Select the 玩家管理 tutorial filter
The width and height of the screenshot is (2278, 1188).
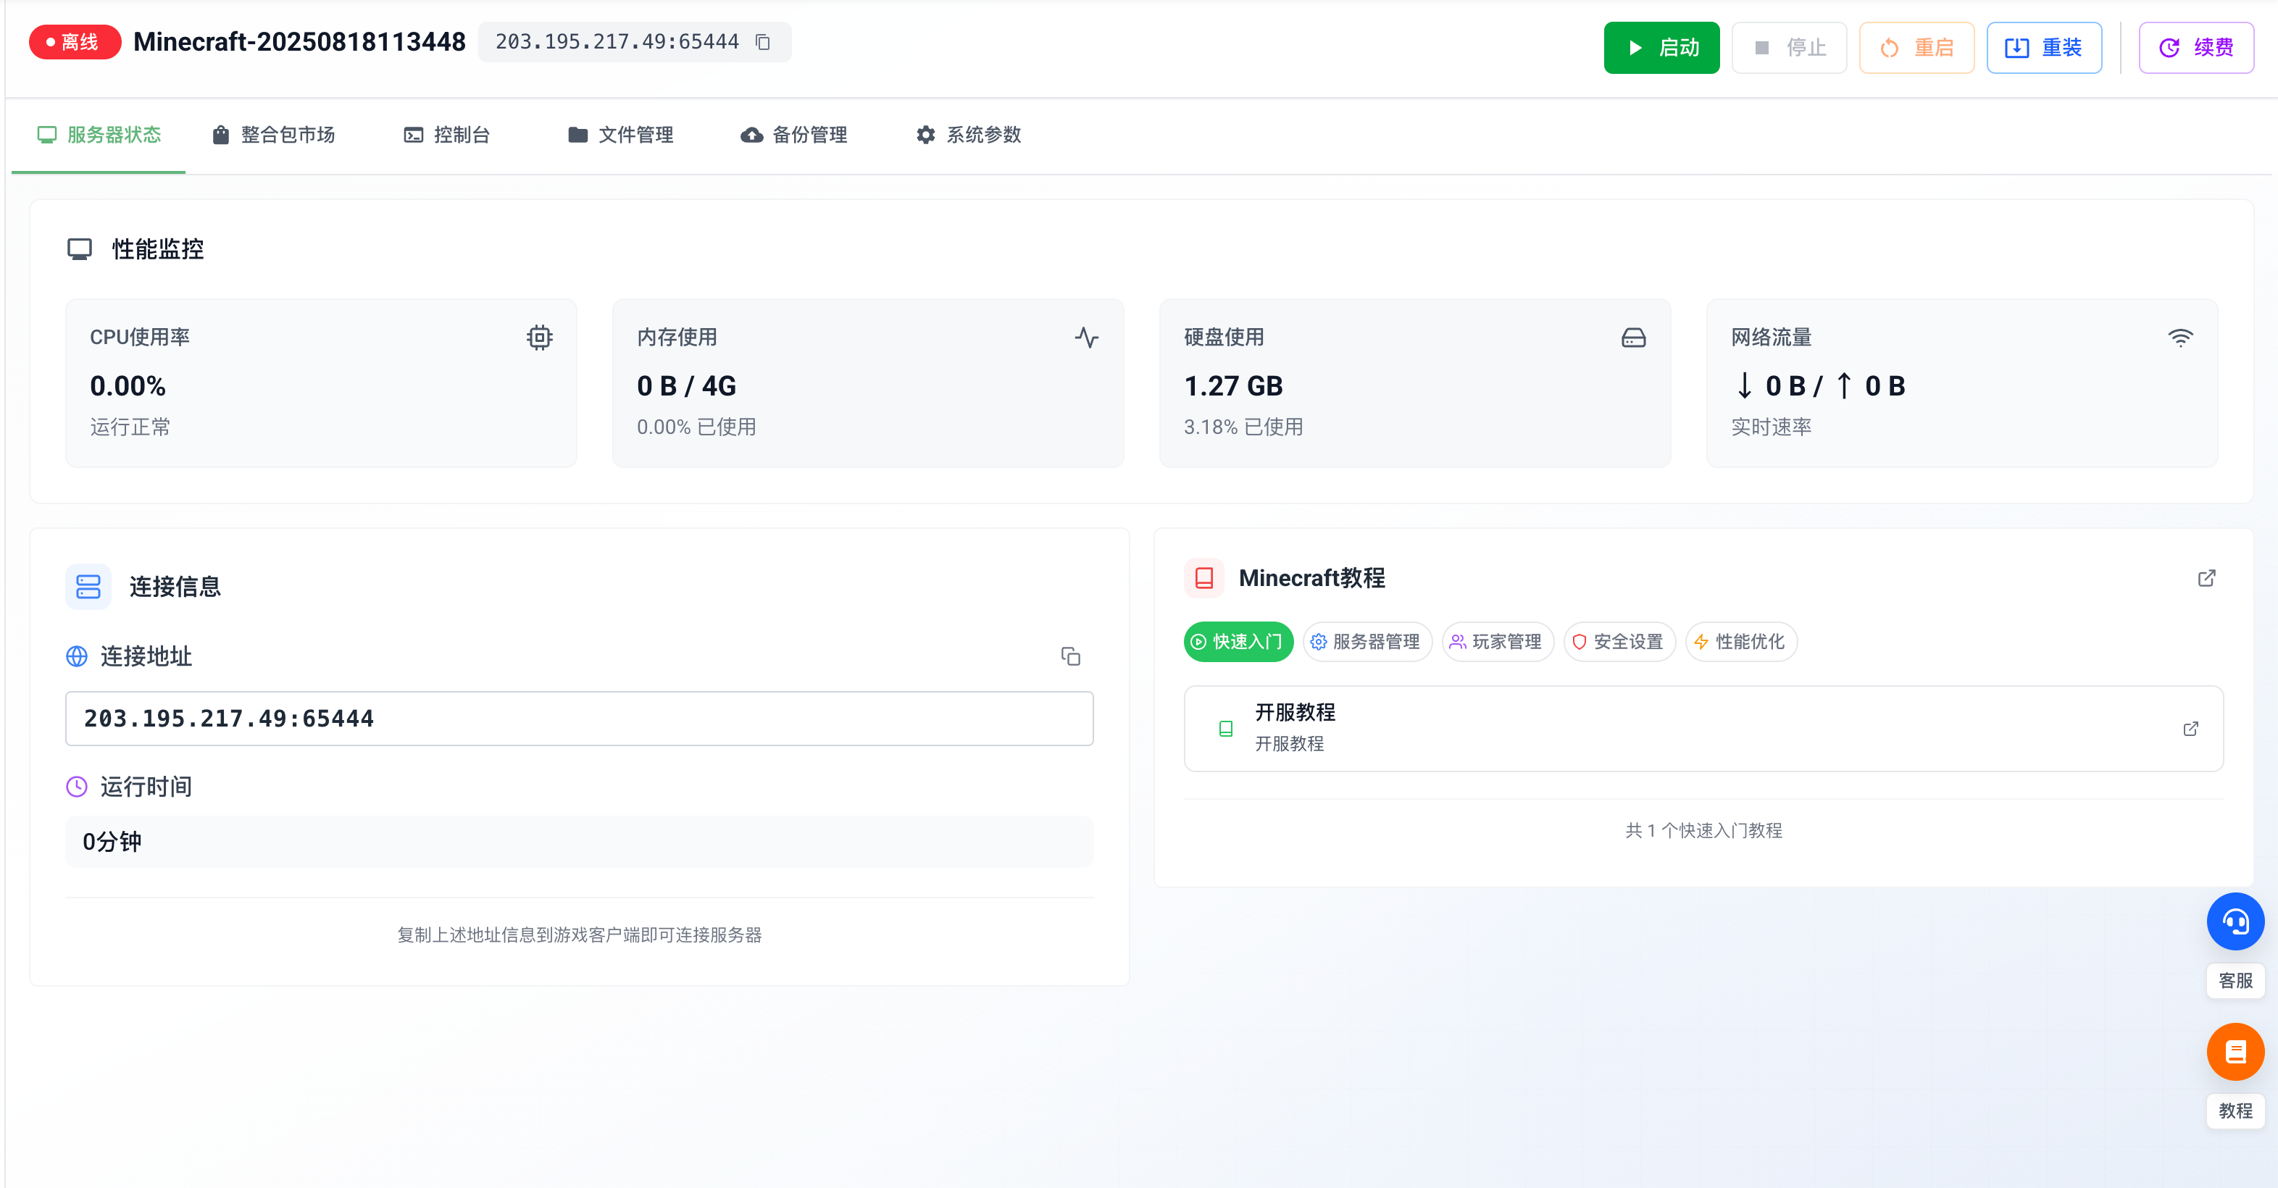tap(1497, 642)
